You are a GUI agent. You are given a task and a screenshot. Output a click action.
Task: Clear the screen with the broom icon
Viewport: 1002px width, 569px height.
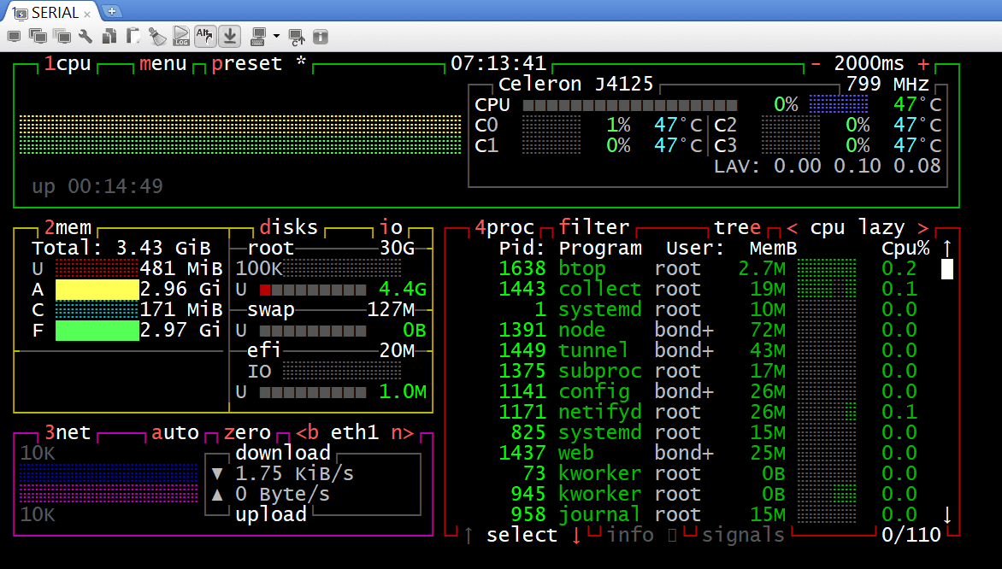click(x=157, y=37)
